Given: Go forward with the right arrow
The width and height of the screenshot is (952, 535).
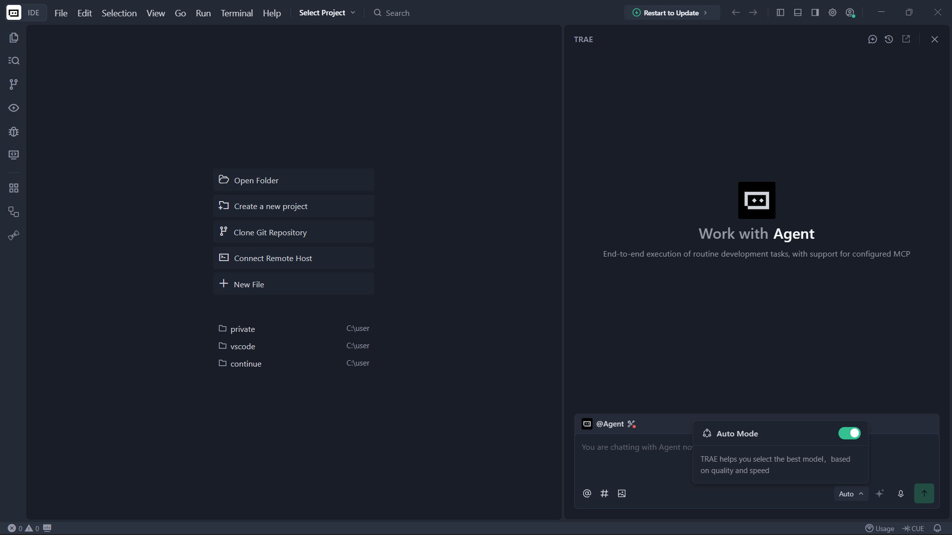Looking at the screenshot, I should pos(753,13).
